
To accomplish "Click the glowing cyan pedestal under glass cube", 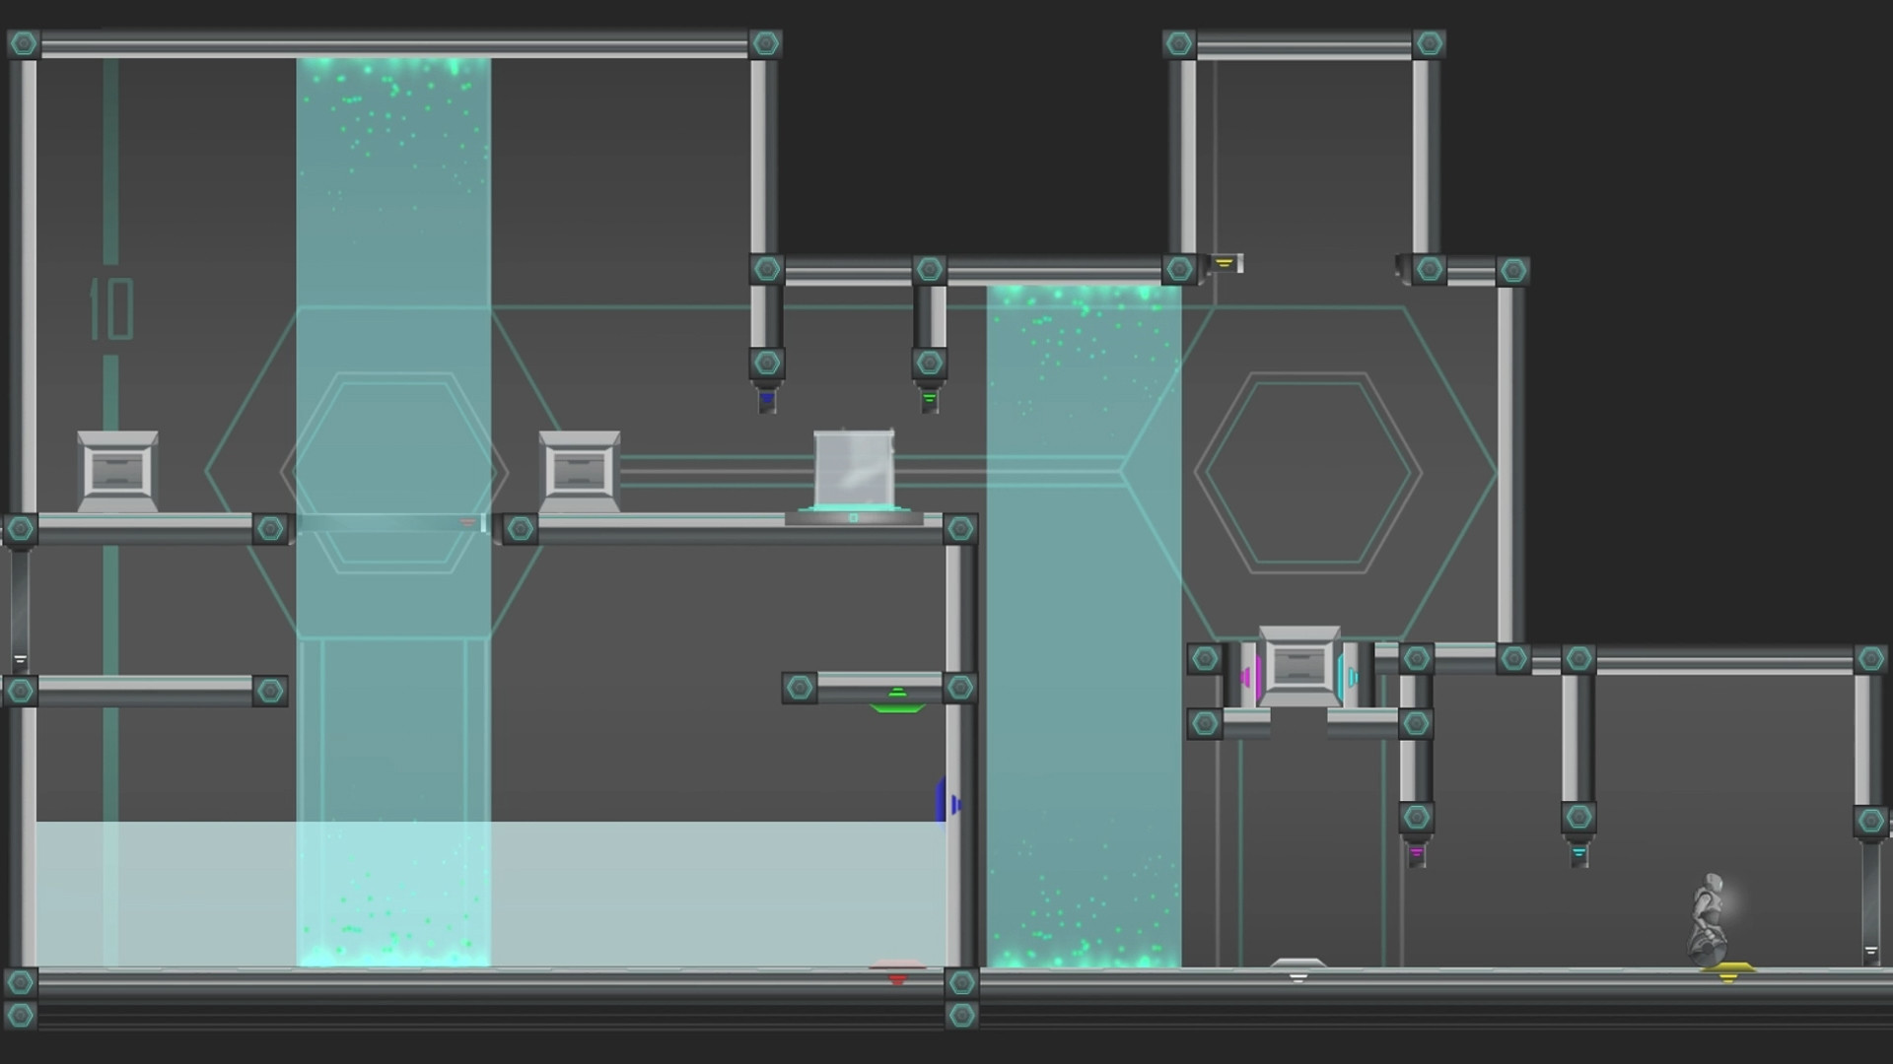I will click(x=854, y=515).
